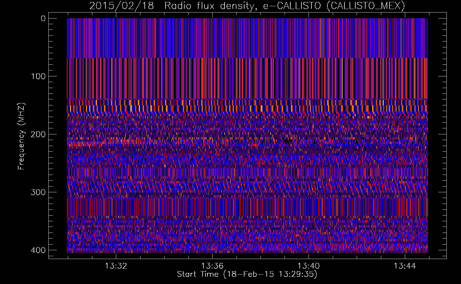Click the Start Time axis label
The image size is (461, 284).
[x=247, y=274]
